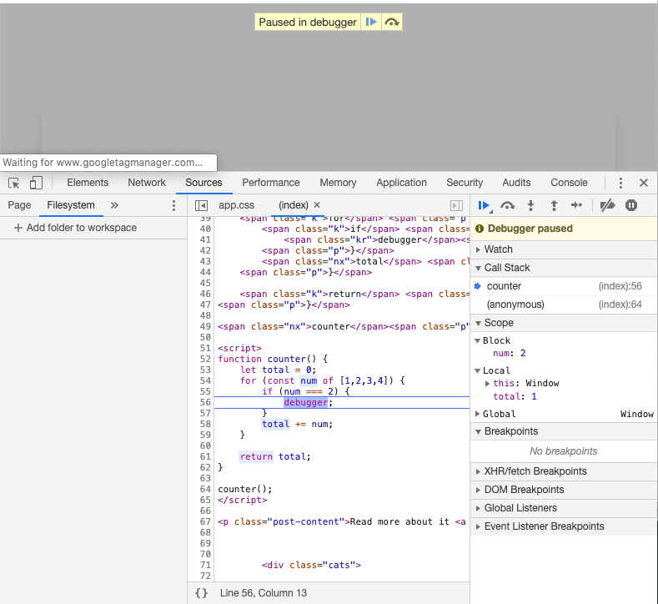This screenshot has height=604, width=658.
Task: Open the Console tab
Action: (x=569, y=183)
